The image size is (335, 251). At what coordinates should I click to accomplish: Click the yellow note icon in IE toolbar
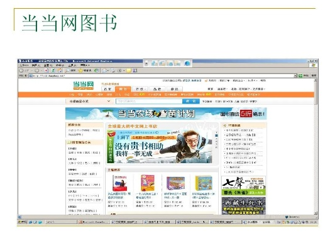pyautogui.click(x=129, y=70)
